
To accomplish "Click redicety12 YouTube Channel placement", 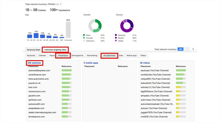I will (155, 87).
